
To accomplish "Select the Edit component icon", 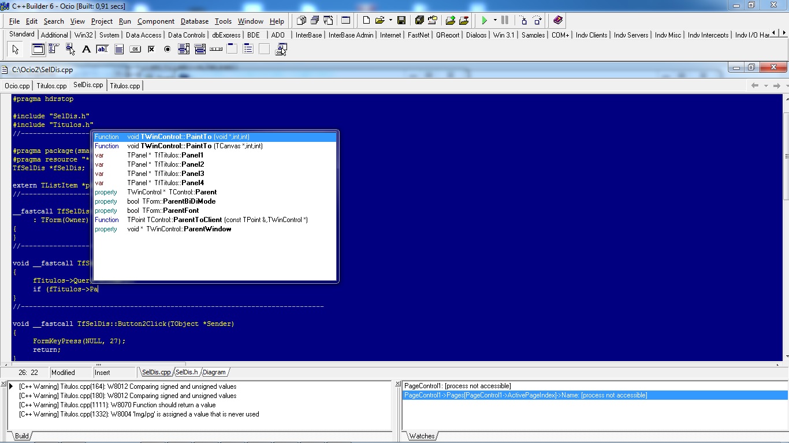I will click(102, 50).
